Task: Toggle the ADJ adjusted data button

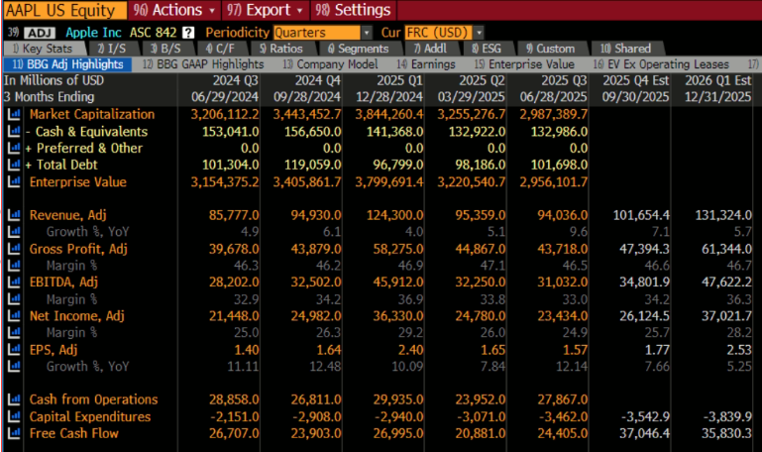Action: [x=40, y=33]
